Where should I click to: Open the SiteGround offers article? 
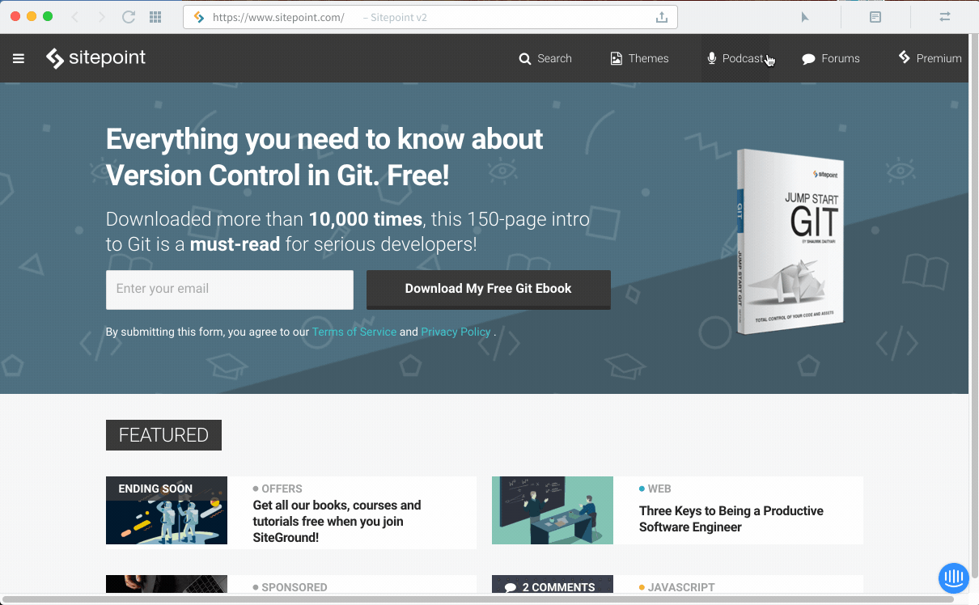point(337,521)
